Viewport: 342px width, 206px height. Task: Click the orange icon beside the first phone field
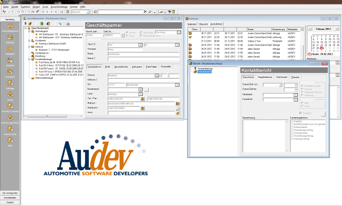[x=142, y=99]
